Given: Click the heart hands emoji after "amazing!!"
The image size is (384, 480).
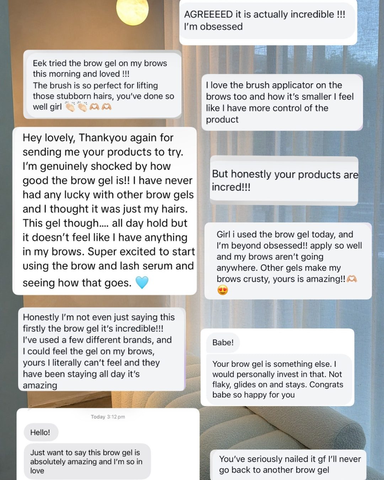Looking at the screenshot, I should (352, 279).
